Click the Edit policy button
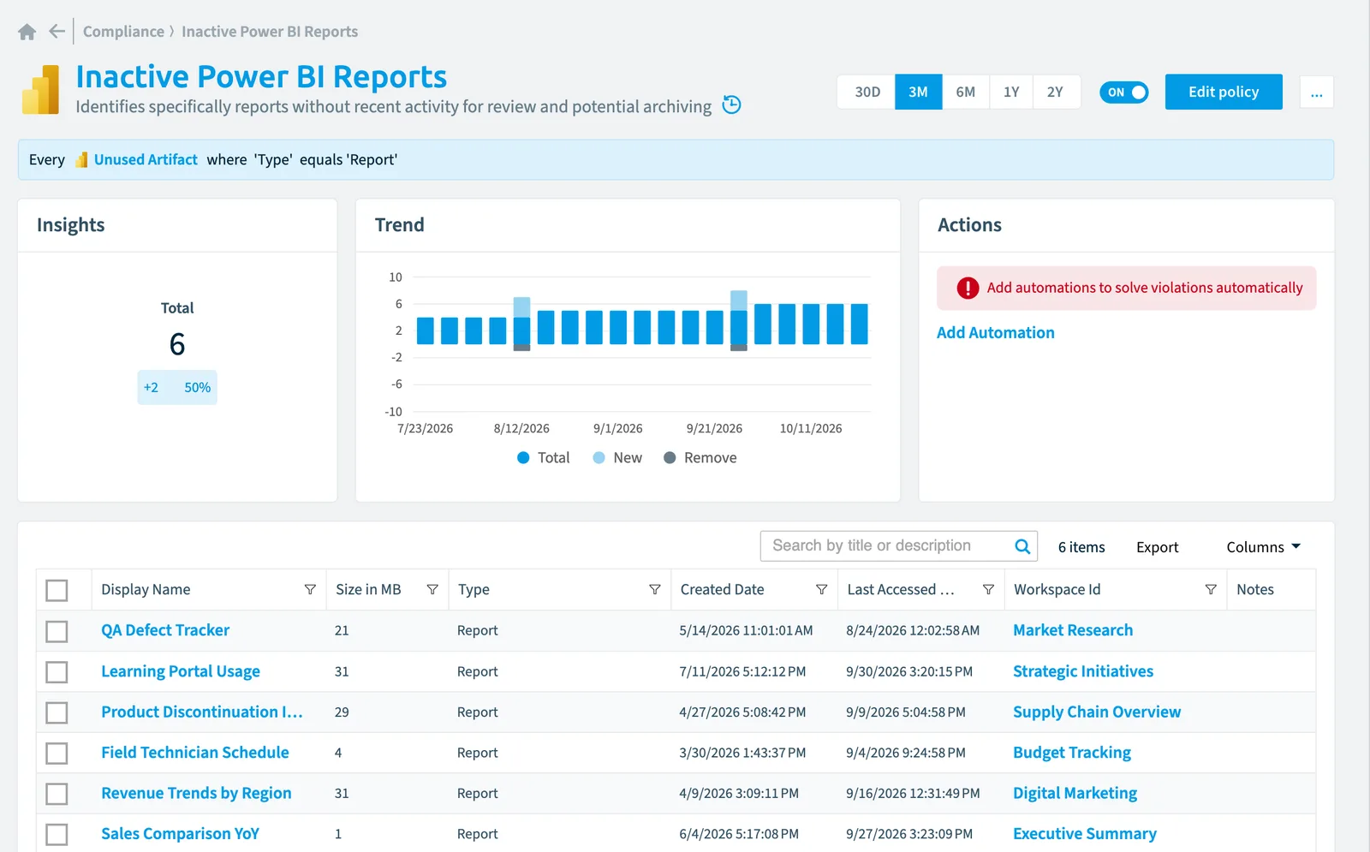The width and height of the screenshot is (1370, 852). 1224,92
